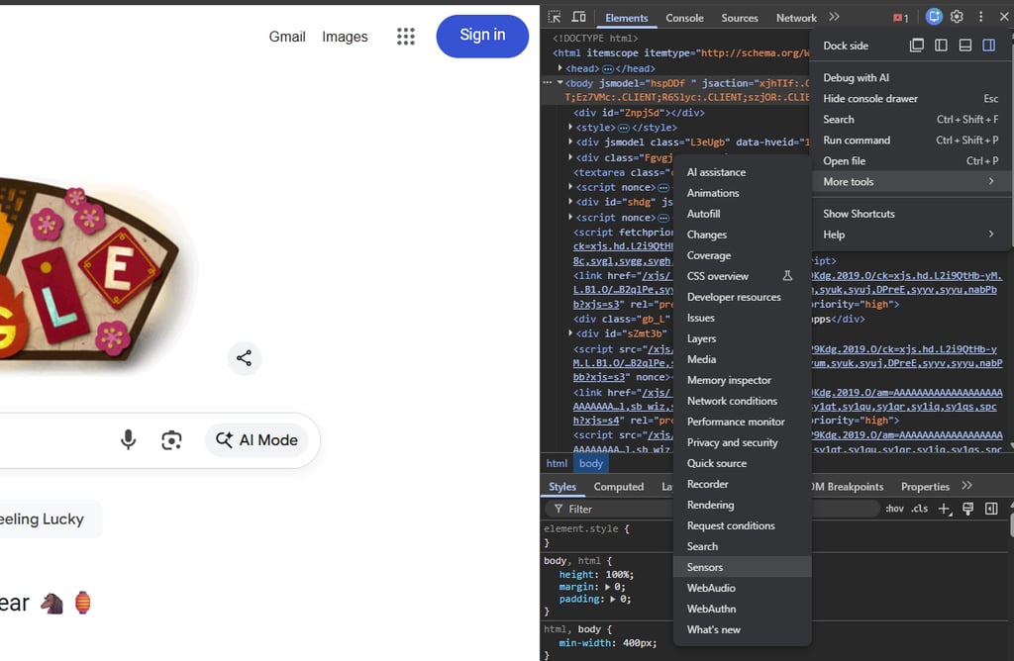Open the More tools submenu
1014x661 pixels.
click(x=909, y=181)
